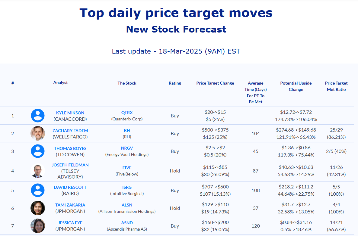Viewport: 358px width, 236px height.
Task: Open the RH stock ticker link
Action: point(127,130)
